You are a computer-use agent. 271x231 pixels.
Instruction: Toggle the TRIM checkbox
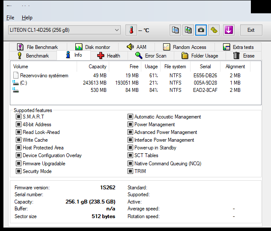coord(130,171)
